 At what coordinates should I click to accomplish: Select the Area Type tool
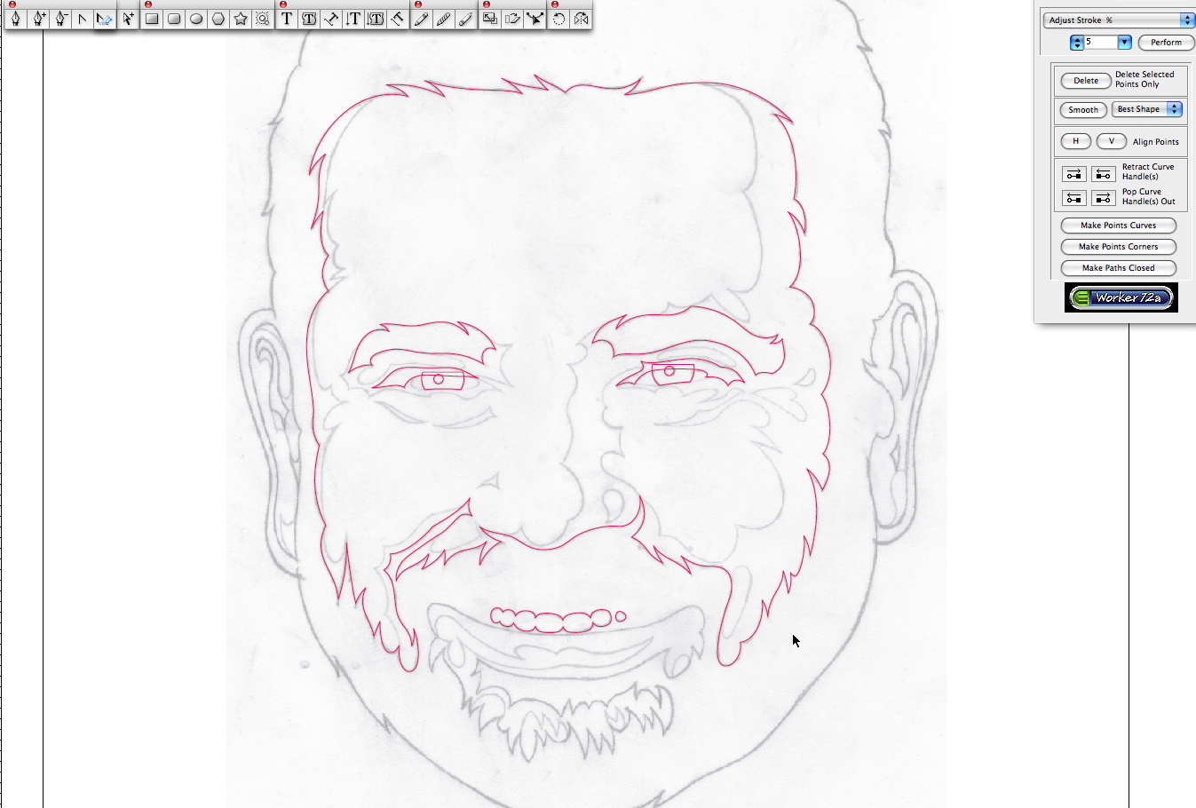(309, 18)
